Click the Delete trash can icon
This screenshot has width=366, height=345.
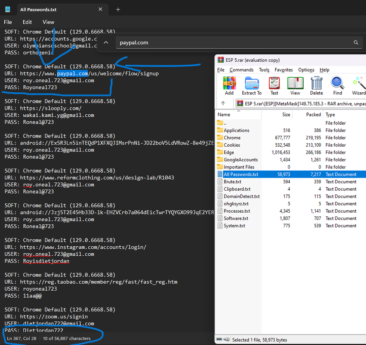click(x=316, y=83)
